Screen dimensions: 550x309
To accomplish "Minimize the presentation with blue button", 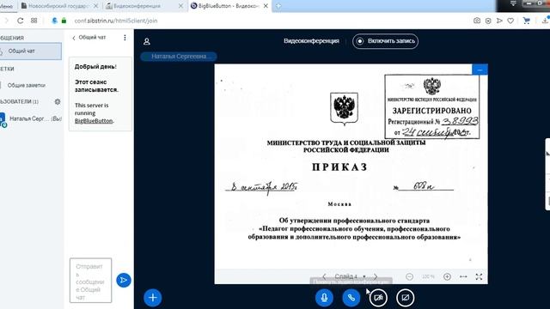I will [x=480, y=70].
